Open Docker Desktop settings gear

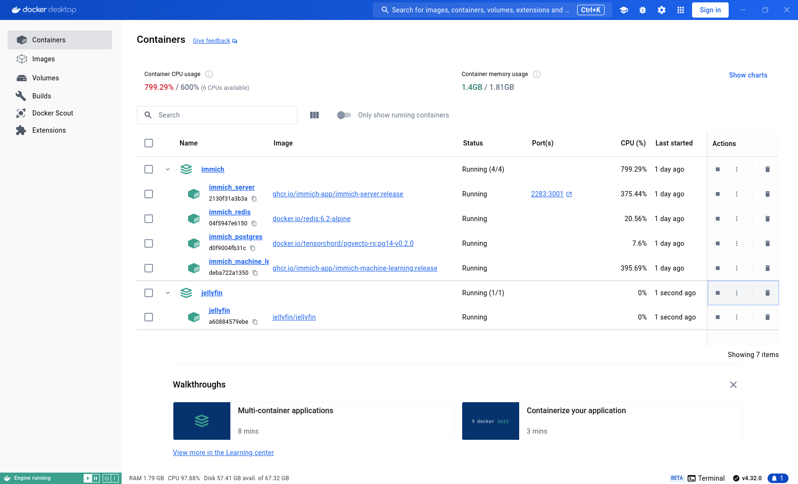tap(662, 10)
